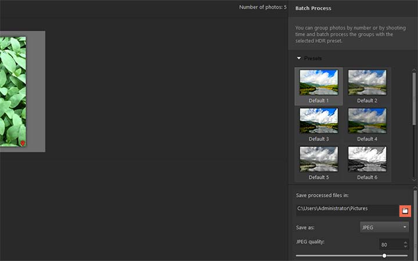Screen dimensions: 418x261
Task: Pick the Default 5 preset
Action: 319,163
